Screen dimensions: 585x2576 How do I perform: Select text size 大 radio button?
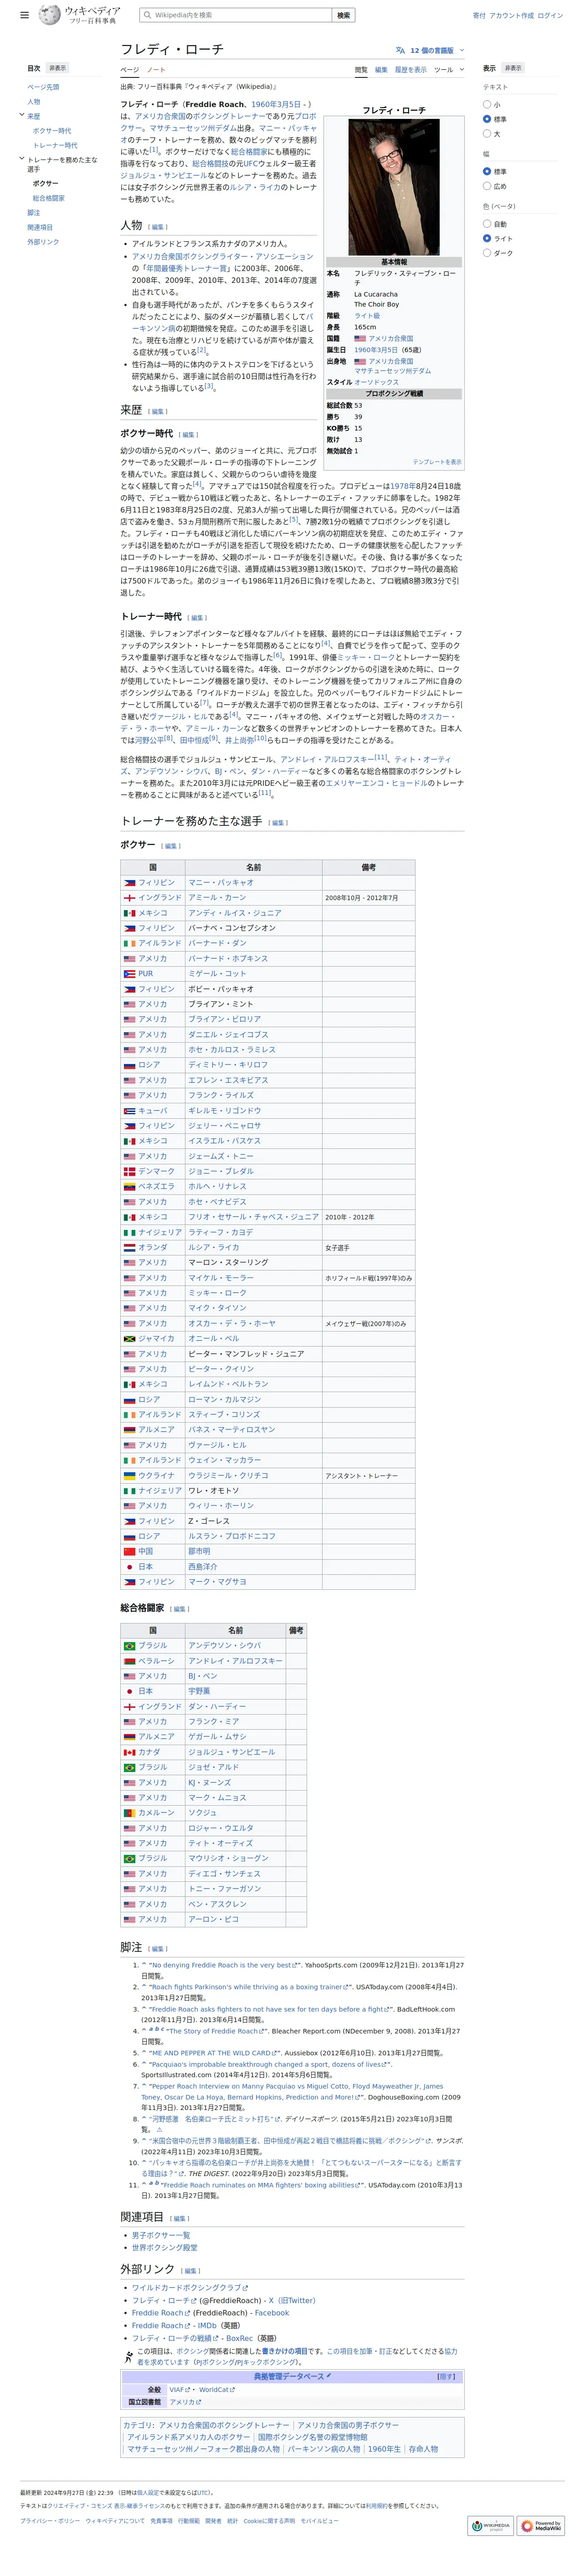pyautogui.click(x=487, y=133)
